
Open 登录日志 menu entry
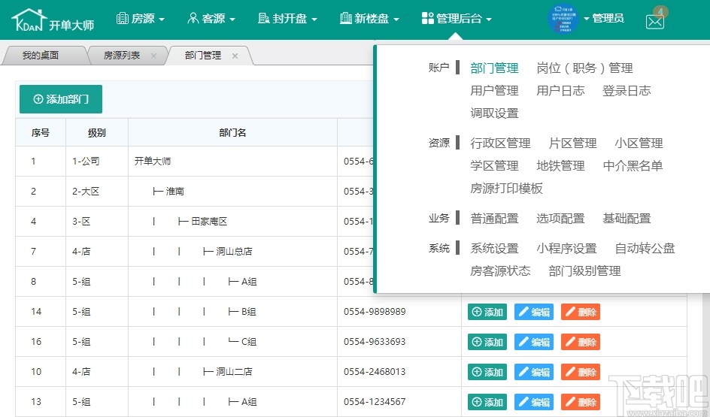tap(627, 91)
